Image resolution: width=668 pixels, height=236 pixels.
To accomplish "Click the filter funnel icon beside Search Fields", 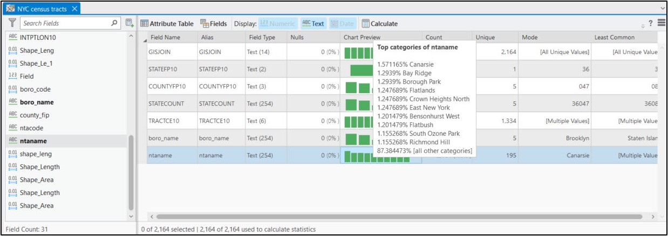I will [12, 23].
